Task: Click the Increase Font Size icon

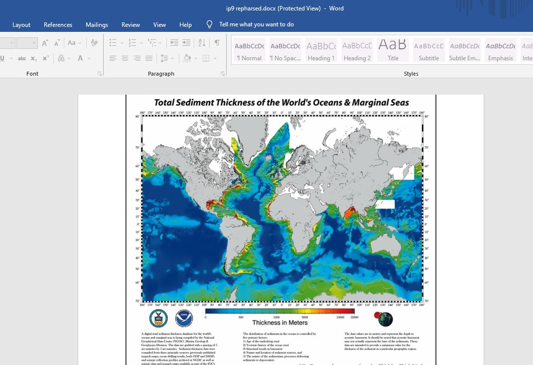Action: (x=45, y=43)
